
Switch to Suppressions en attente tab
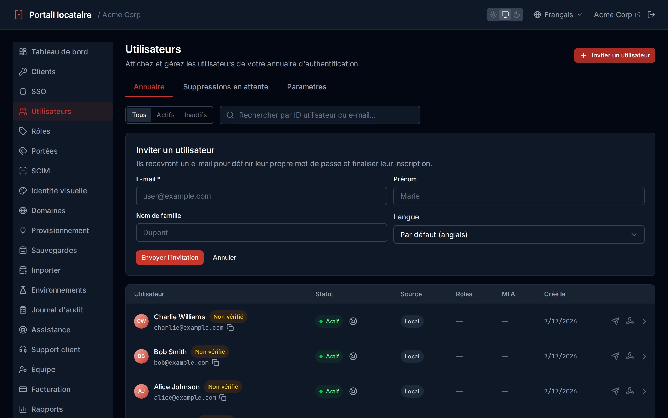tap(225, 87)
